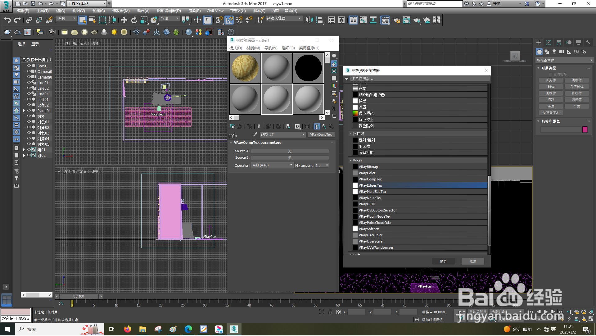This screenshot has width=596, height=336.
Task: Open the 图形编辑器(D) menu
Action: (x=169, y=11)
